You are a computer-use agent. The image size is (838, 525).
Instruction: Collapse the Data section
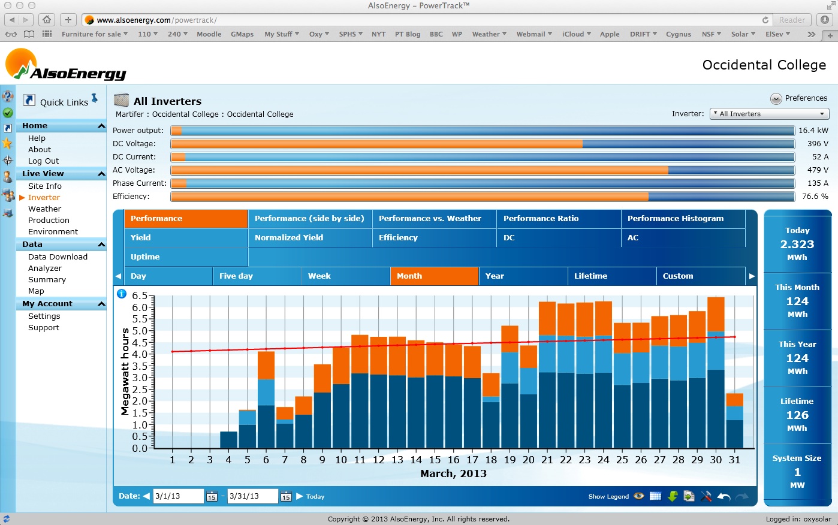pos(101,245)
